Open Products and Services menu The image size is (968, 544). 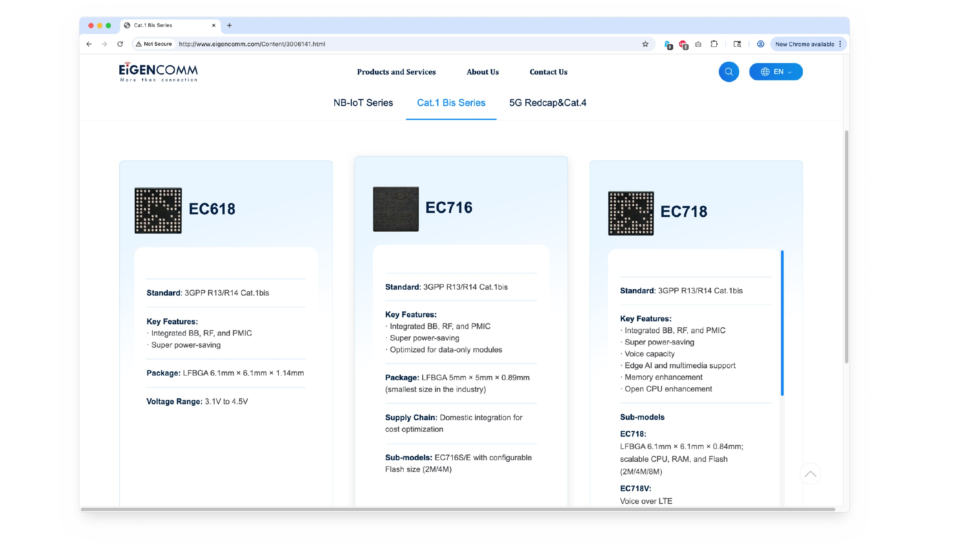tap(396, 72)
